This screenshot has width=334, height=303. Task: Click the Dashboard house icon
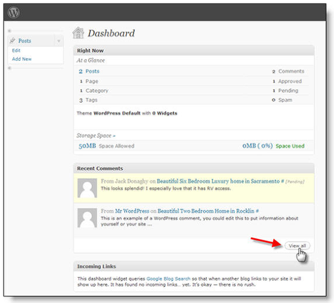(x=78, y=33)
